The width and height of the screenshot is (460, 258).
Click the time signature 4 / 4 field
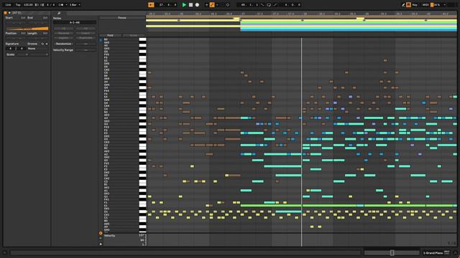tap(50, 5)
